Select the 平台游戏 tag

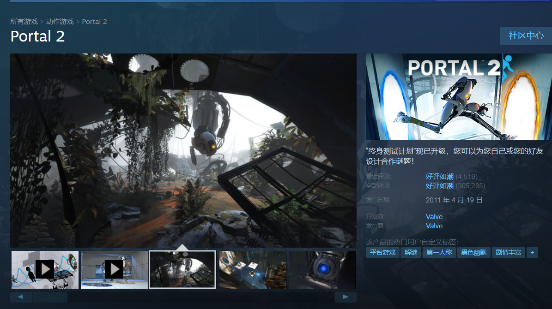(x=382, y=252)
